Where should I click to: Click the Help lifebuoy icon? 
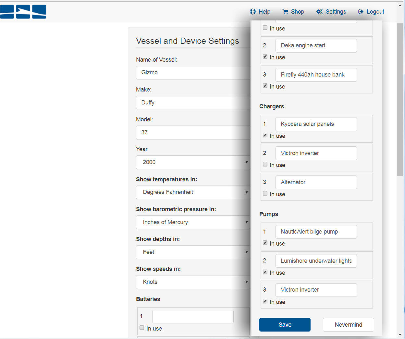tap(253, 12)
